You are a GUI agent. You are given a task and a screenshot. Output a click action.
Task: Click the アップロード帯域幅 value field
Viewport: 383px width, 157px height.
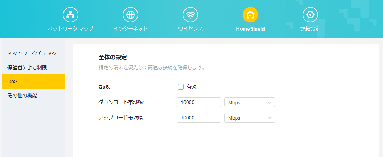coord(199,118)
